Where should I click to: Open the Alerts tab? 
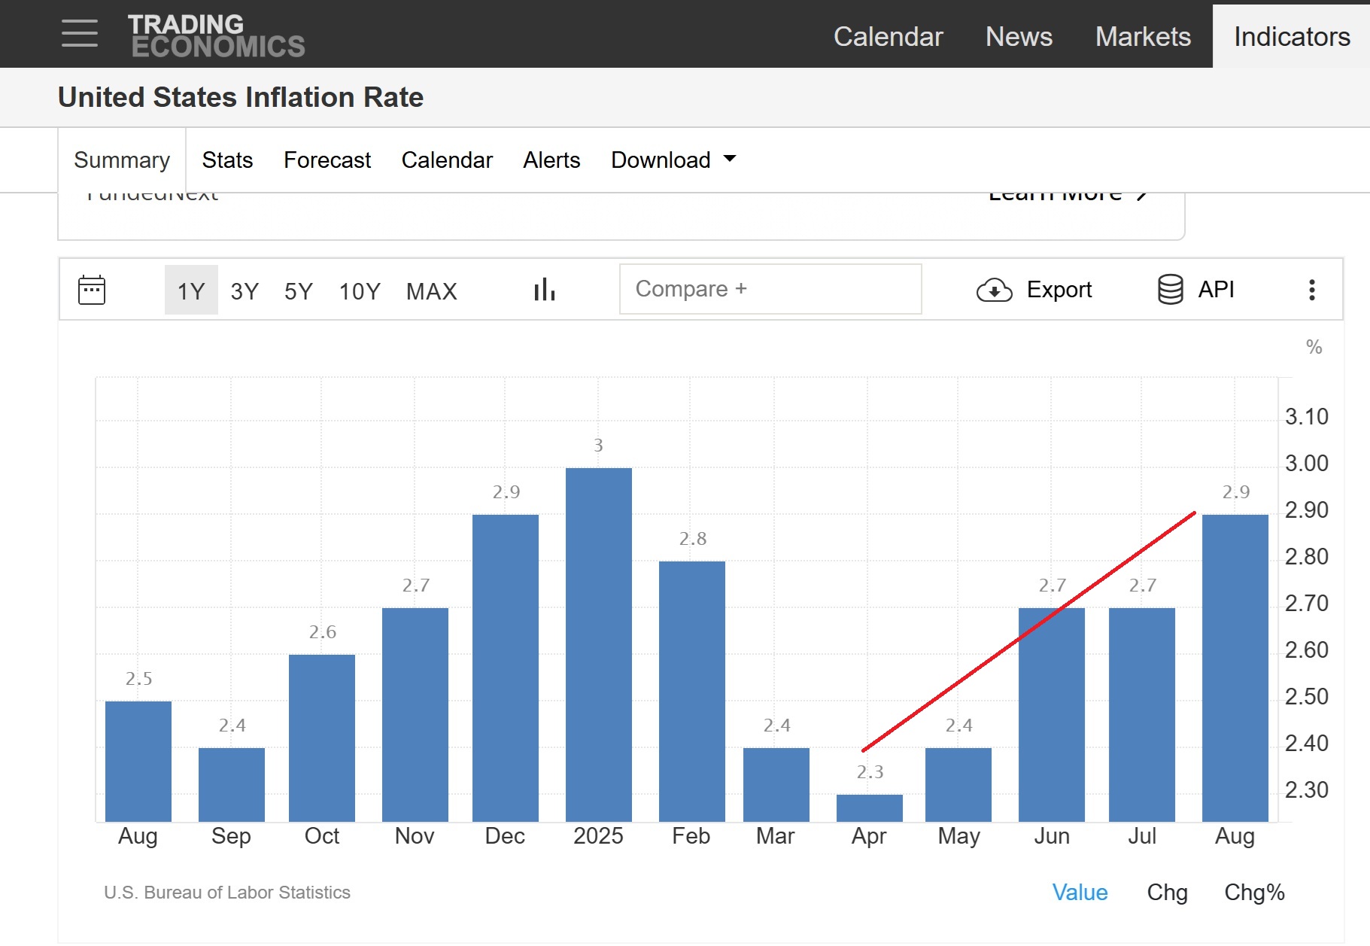click(551, 160)
